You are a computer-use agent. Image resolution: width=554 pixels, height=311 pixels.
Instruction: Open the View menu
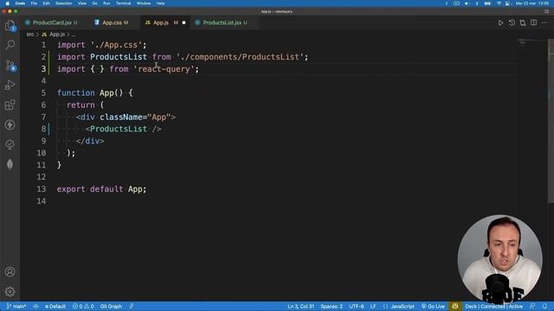click(x=82, y=3)
